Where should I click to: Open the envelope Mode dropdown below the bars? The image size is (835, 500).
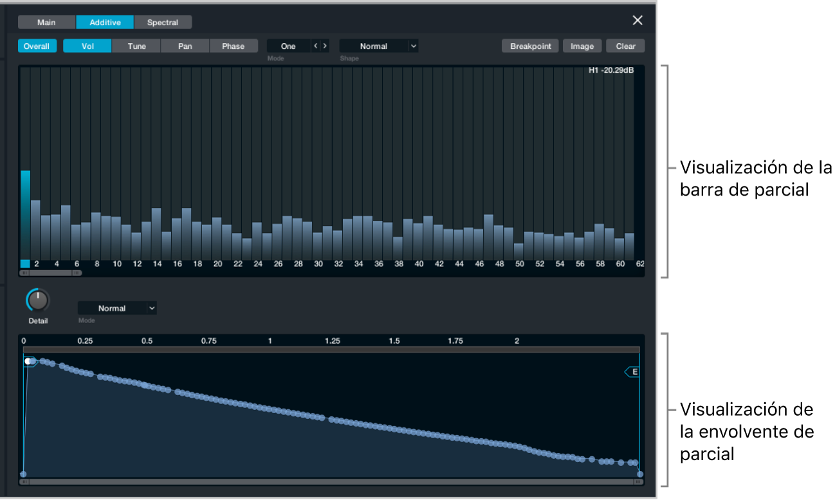click(x=117, y=308)
